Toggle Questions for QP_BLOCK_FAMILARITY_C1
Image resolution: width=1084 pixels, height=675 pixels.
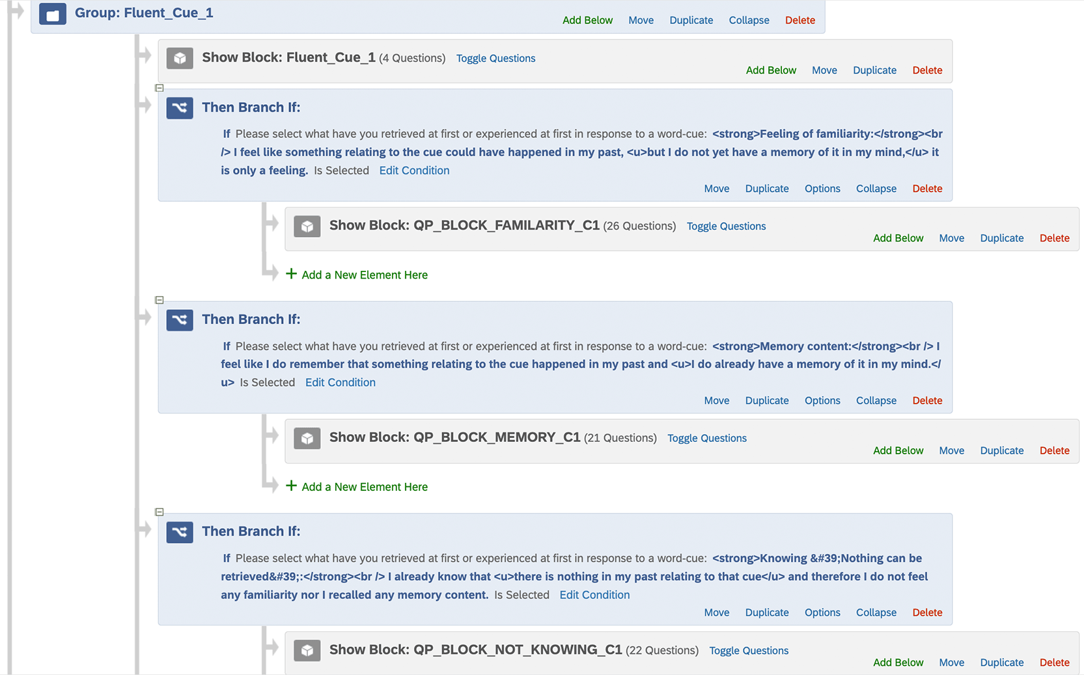(726, 227)
